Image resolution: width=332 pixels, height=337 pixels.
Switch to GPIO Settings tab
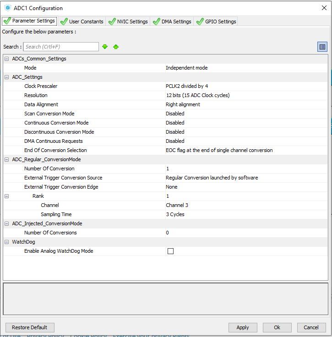216,22
